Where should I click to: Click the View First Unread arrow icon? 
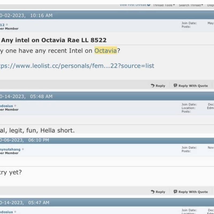coord(149,5)
